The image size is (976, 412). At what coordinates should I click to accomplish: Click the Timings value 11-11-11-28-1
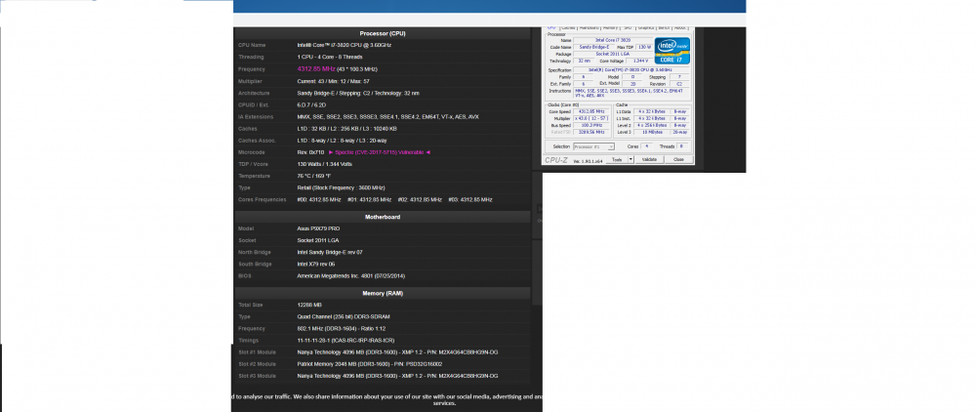[346, 341]
